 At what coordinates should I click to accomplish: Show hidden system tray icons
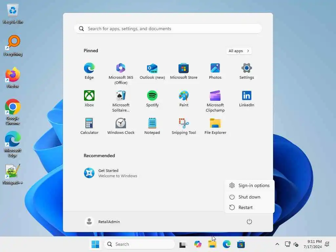click(277, 244)
